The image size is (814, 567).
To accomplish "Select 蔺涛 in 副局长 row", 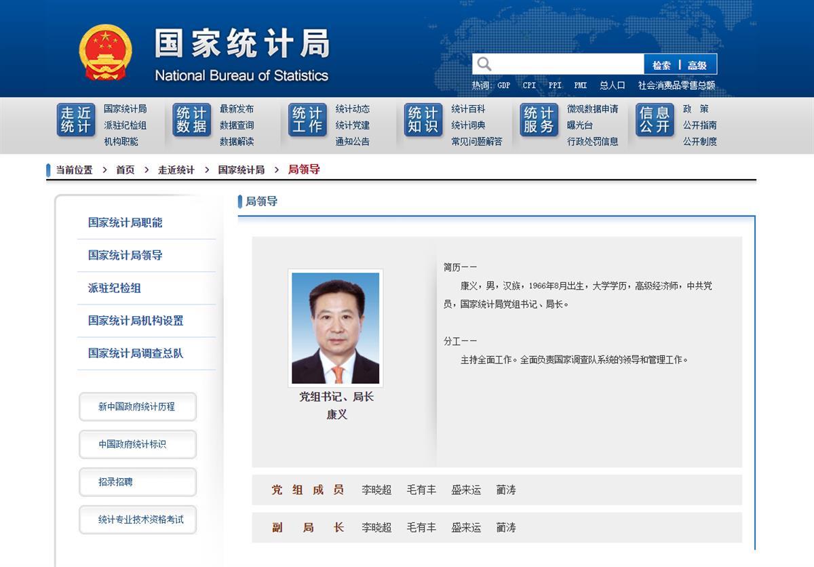I will [506, 527].
